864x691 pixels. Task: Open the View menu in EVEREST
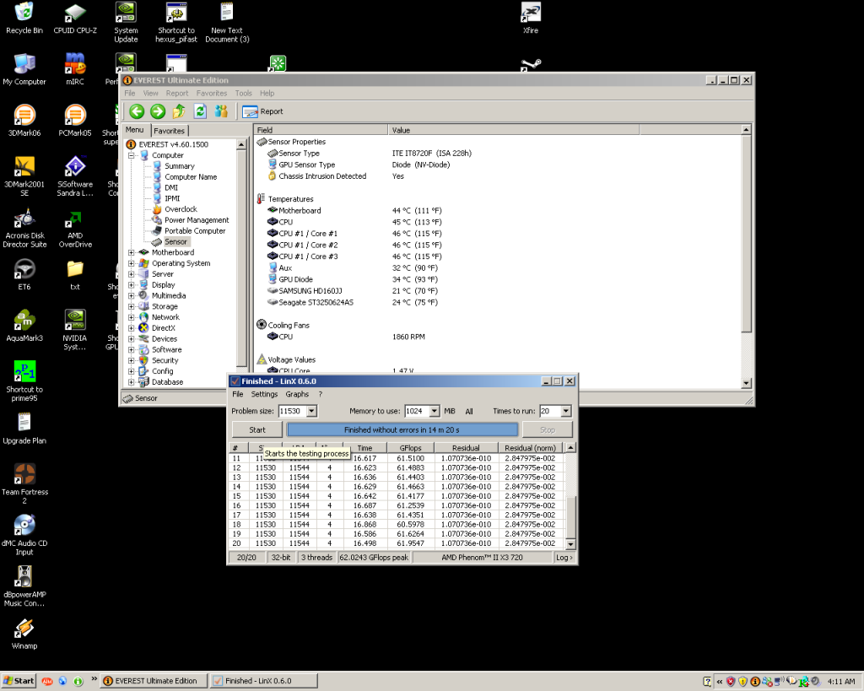[150, 94]
